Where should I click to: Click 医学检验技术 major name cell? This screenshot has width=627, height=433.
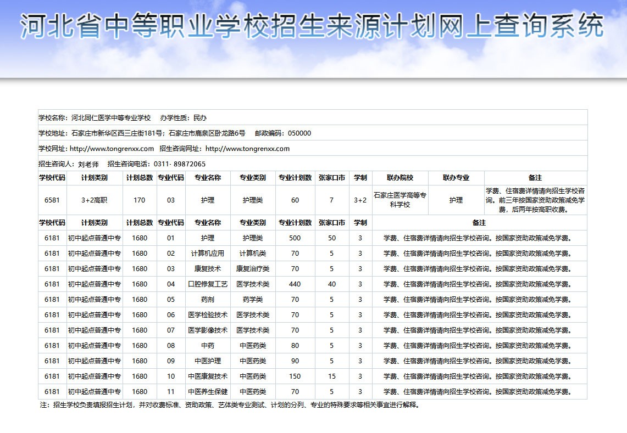[208, 315]
